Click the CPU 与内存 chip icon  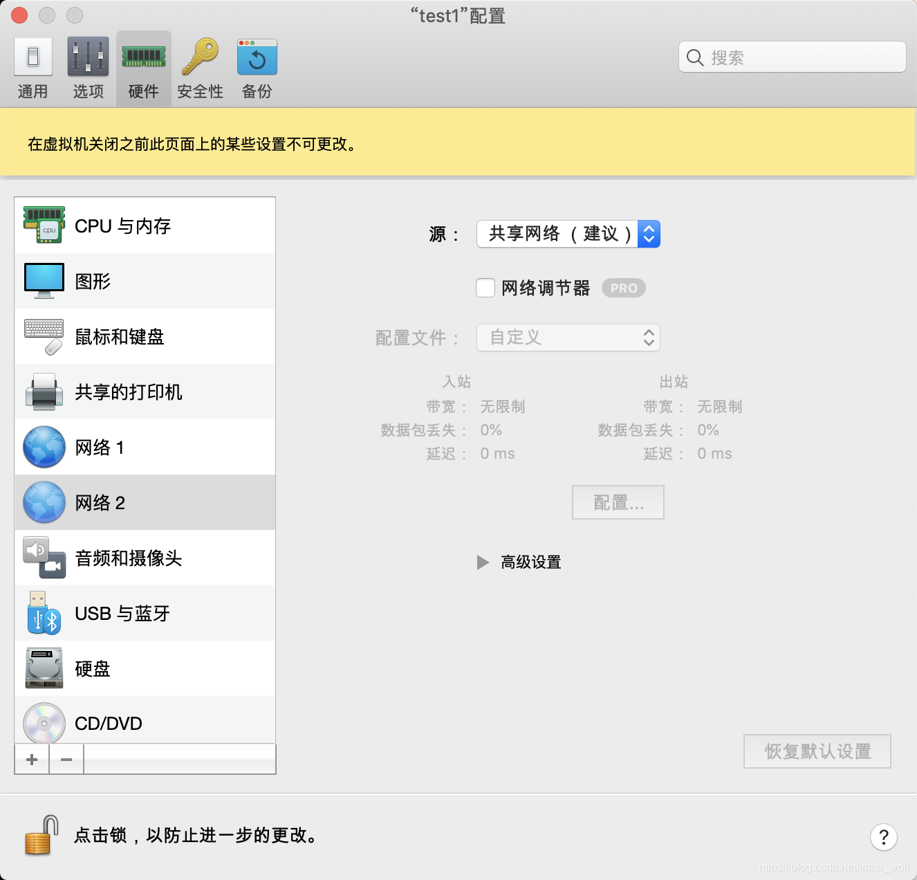pyautogui.click(x=44, y=226)
